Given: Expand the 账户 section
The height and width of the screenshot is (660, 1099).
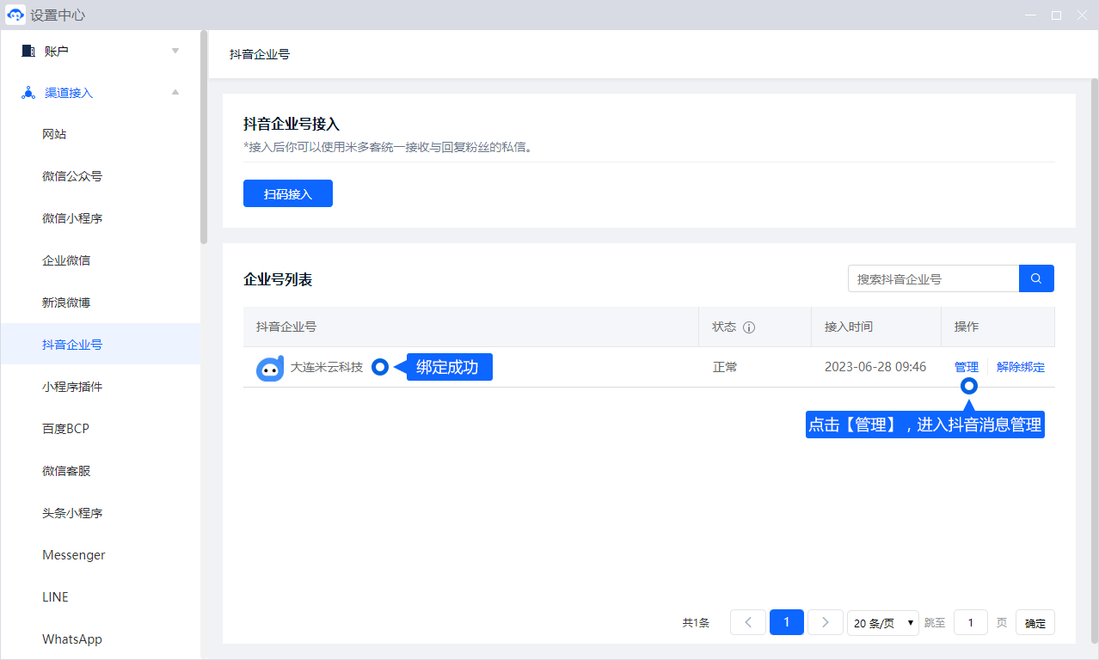Looking at the screenshot, I should [x=175, y=51].
